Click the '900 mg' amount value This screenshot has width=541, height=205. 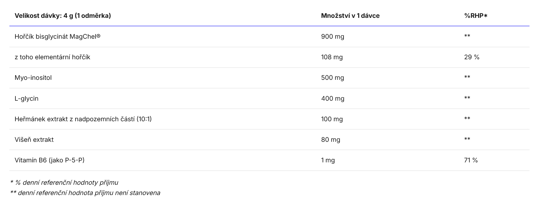[x=333, y=37]
